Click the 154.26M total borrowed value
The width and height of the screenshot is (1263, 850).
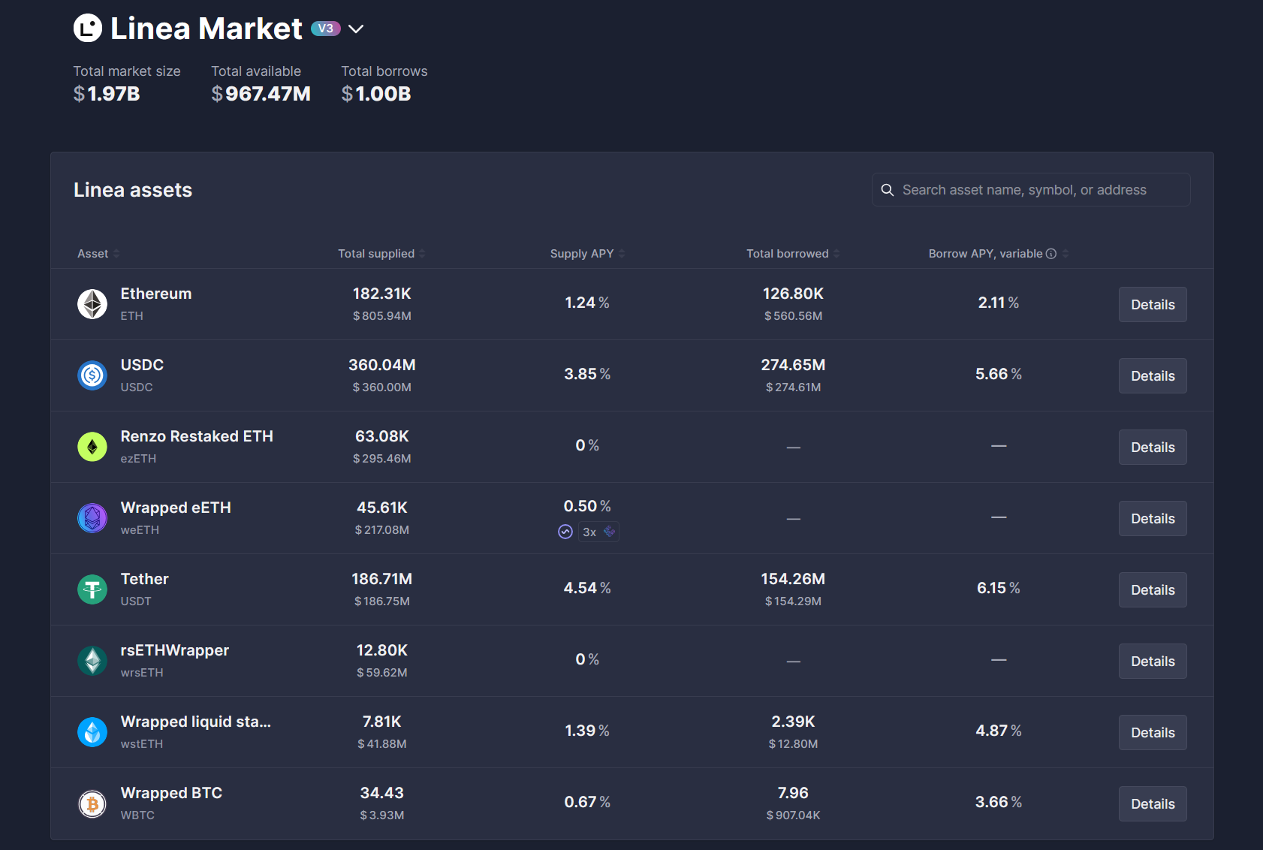(793, 579)
